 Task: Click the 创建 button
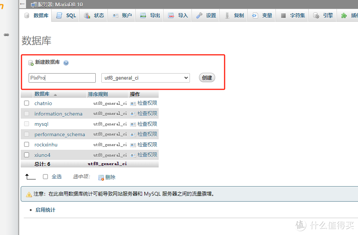pyautogui.click(x=207, y=78)
